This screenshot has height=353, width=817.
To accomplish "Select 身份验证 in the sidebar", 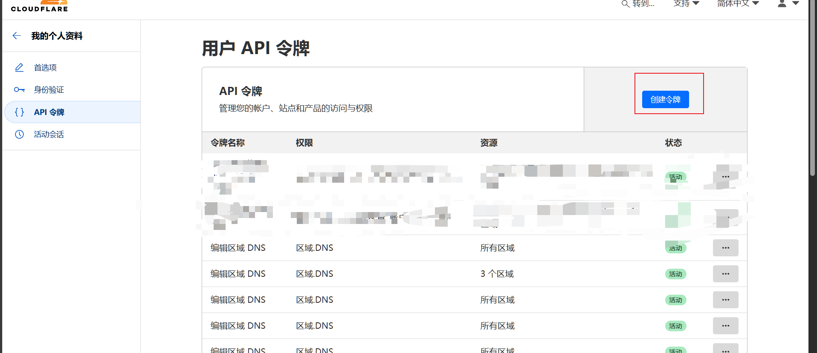I will click(49, 90).
